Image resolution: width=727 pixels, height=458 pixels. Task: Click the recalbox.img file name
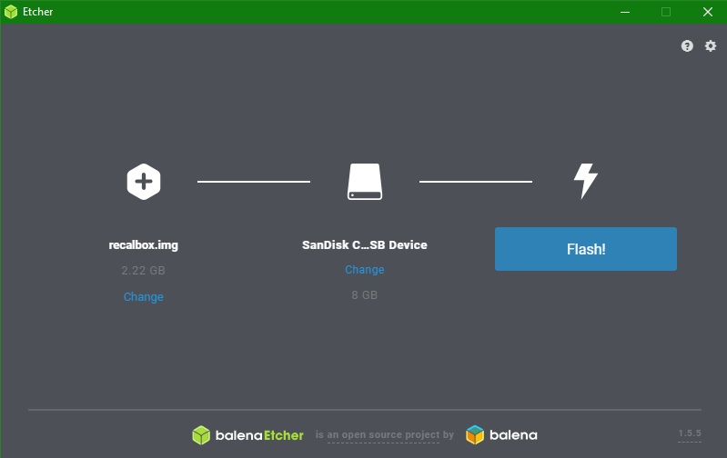point(143,245)
